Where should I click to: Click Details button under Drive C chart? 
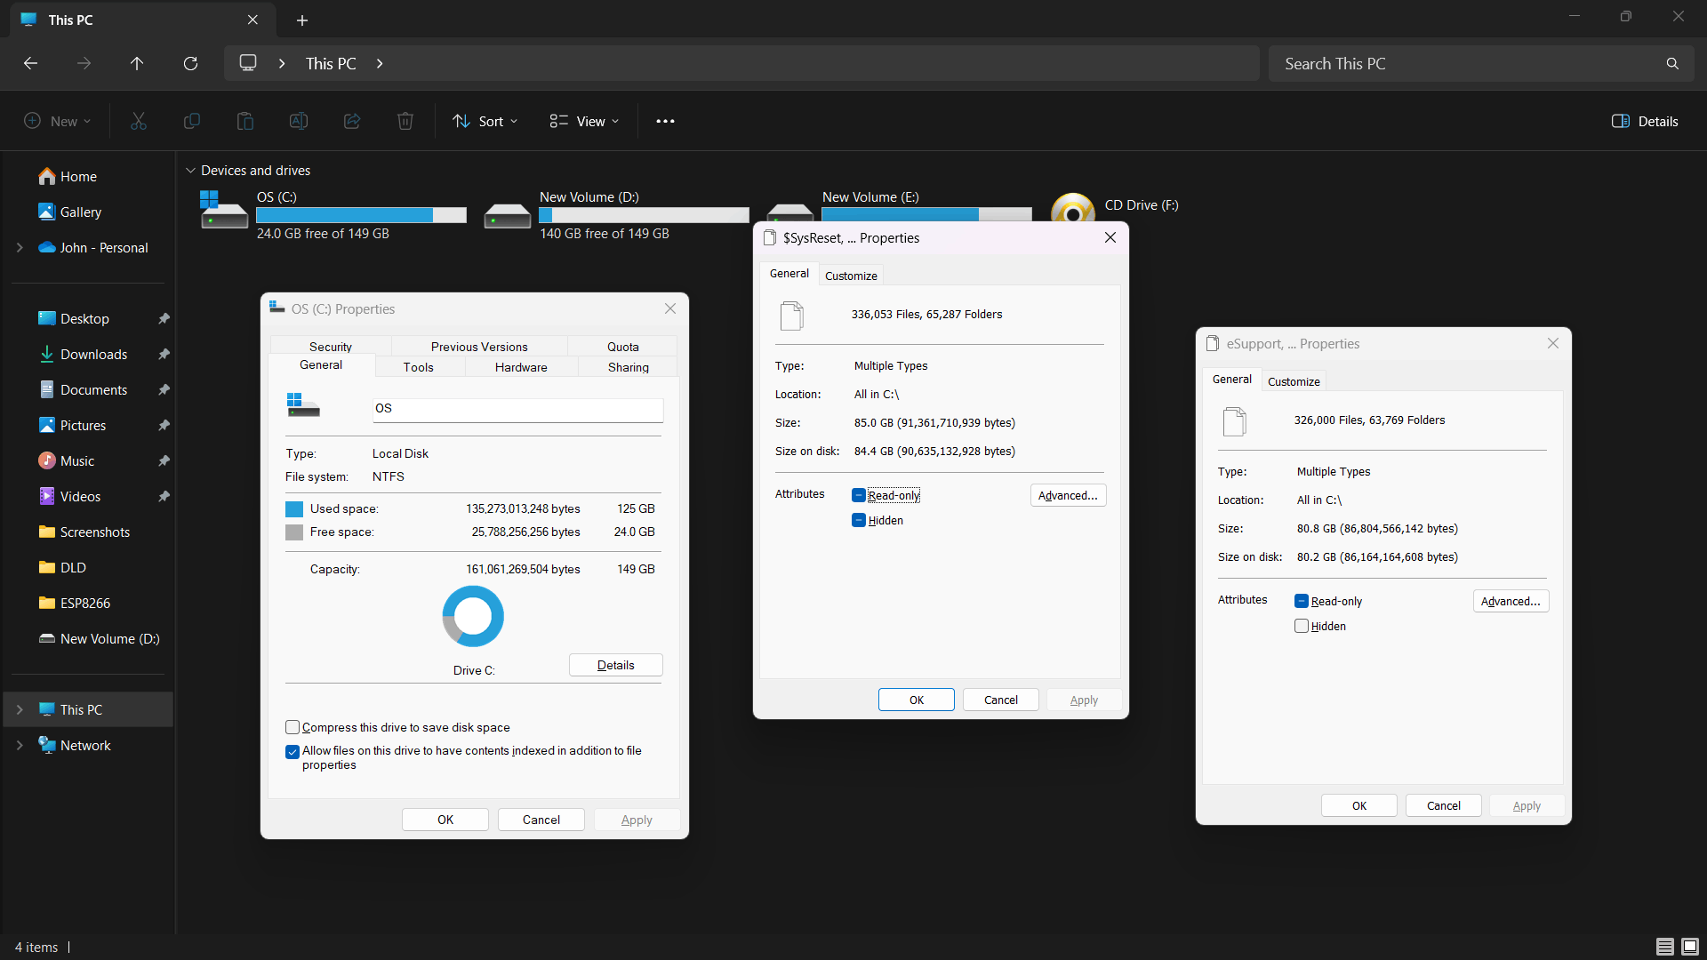[615, 665]
